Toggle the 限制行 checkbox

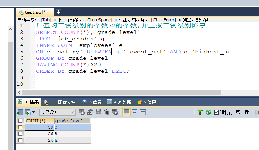coord(216,112)
